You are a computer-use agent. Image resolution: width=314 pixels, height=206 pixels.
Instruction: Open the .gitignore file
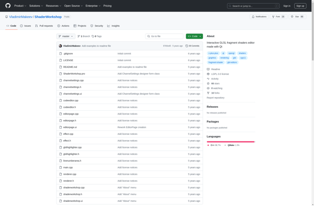point(68,54)
